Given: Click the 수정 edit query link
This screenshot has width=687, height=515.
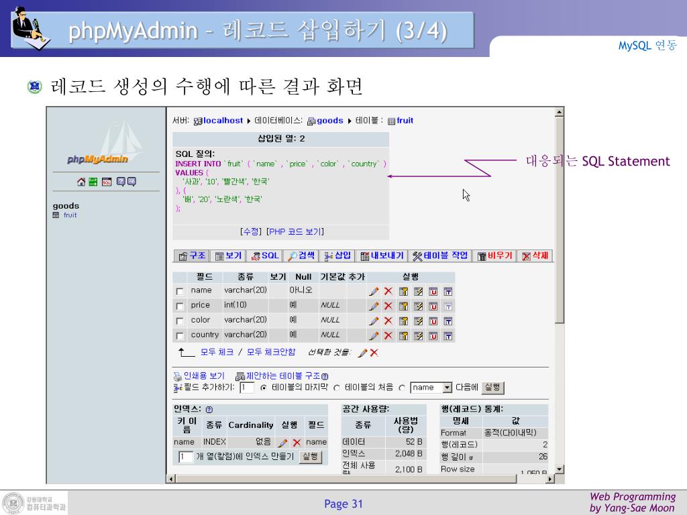Looking at the screenshot, I should (x=251, y=231).
